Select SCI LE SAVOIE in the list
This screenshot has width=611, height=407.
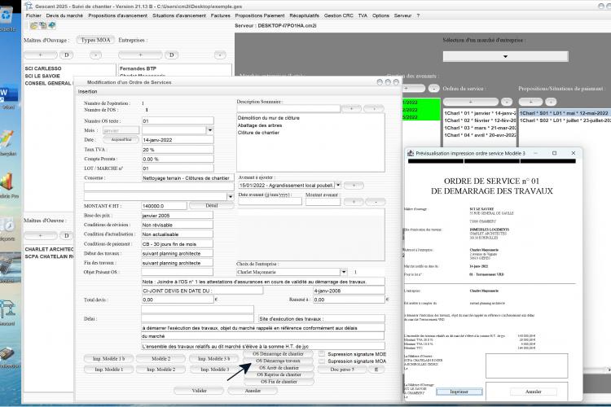click(x=42, y=76)
